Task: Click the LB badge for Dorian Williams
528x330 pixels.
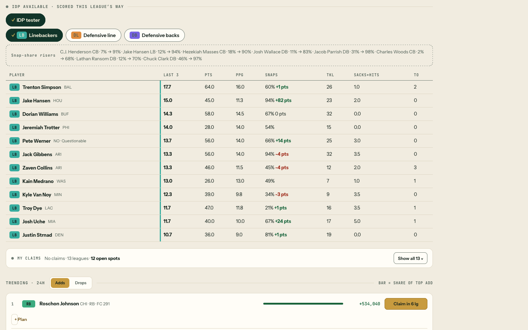Action: [15, 114]
